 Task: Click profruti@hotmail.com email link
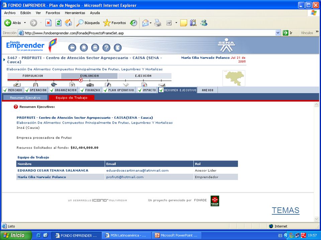click(x=125, y=177)
